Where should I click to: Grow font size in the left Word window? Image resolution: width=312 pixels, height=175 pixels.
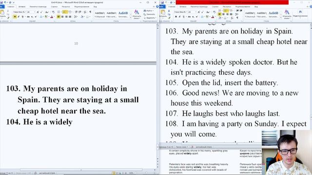38,12
